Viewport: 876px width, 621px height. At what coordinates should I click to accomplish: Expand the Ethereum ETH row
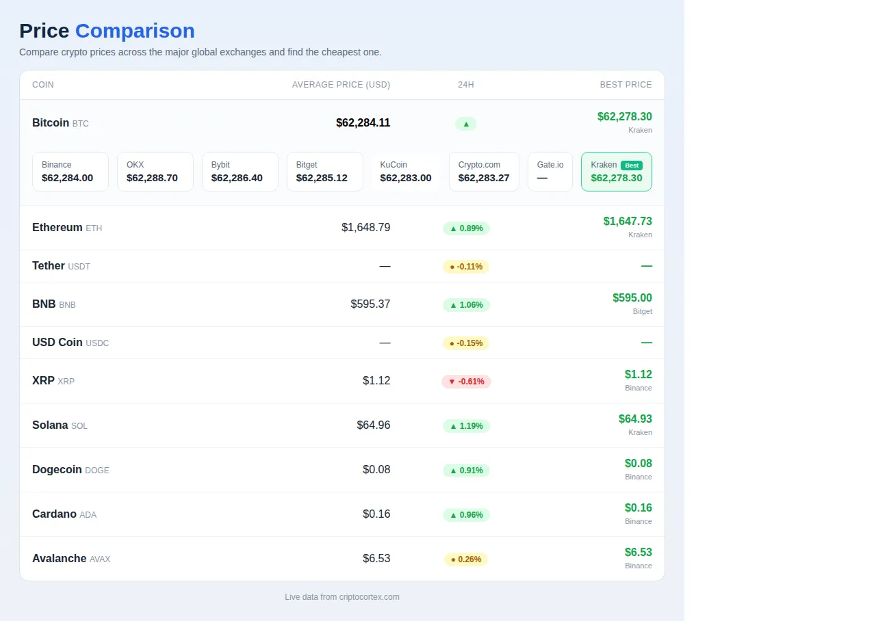tap(342, 228)
